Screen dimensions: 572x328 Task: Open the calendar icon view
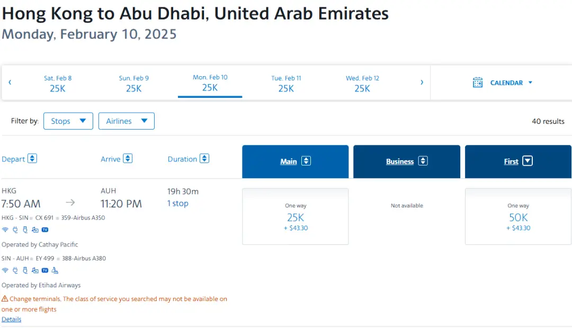point(478,83)
